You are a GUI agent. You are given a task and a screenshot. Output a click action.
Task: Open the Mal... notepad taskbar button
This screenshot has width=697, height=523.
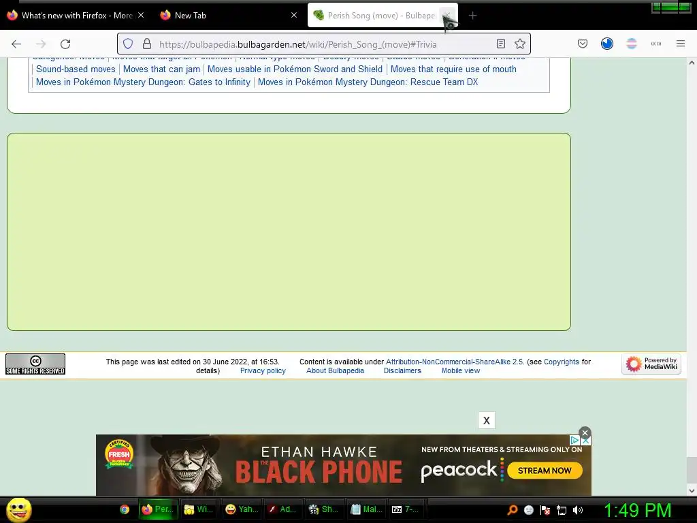click(366, 509)
